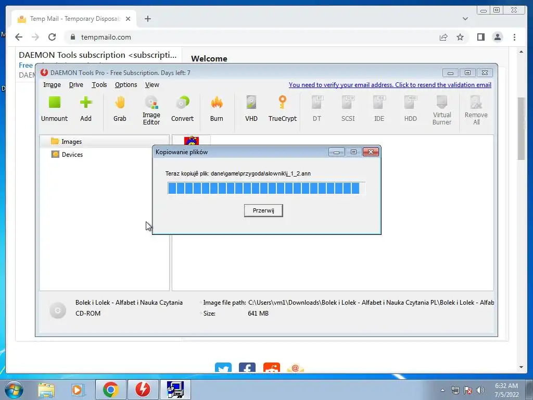The width and height of the screenshot is (533, 400).
Task: Open Windows Media Player from taskbar
Action: [x=78, y=390]
